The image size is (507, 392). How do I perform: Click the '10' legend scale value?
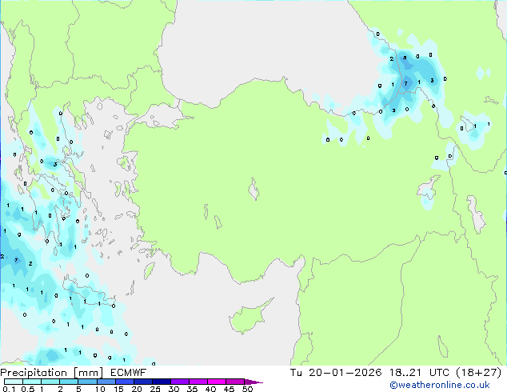pos(100,389)
